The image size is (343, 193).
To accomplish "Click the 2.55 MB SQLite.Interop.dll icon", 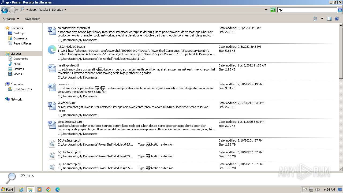I will (x=52, y=144).
